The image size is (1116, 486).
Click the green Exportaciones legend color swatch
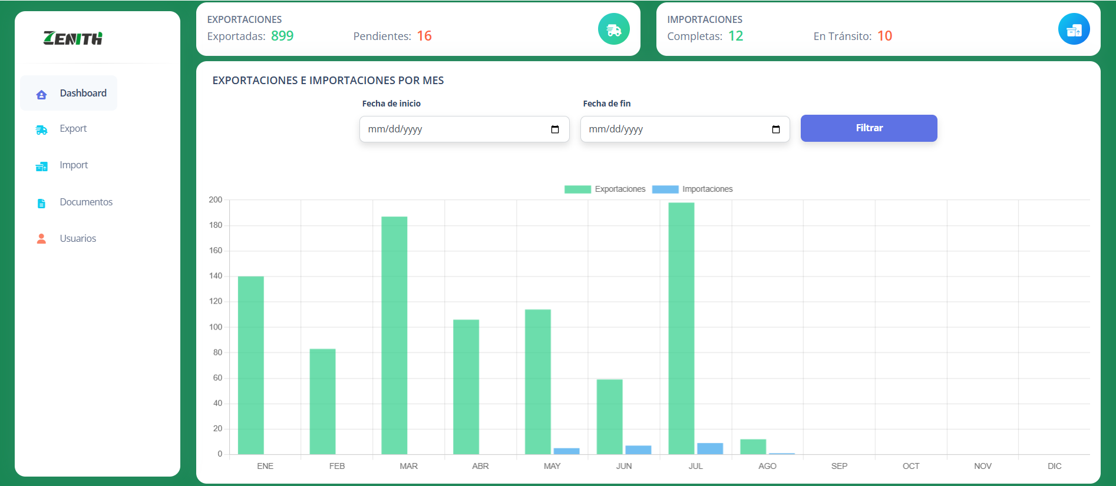point(577,189)
